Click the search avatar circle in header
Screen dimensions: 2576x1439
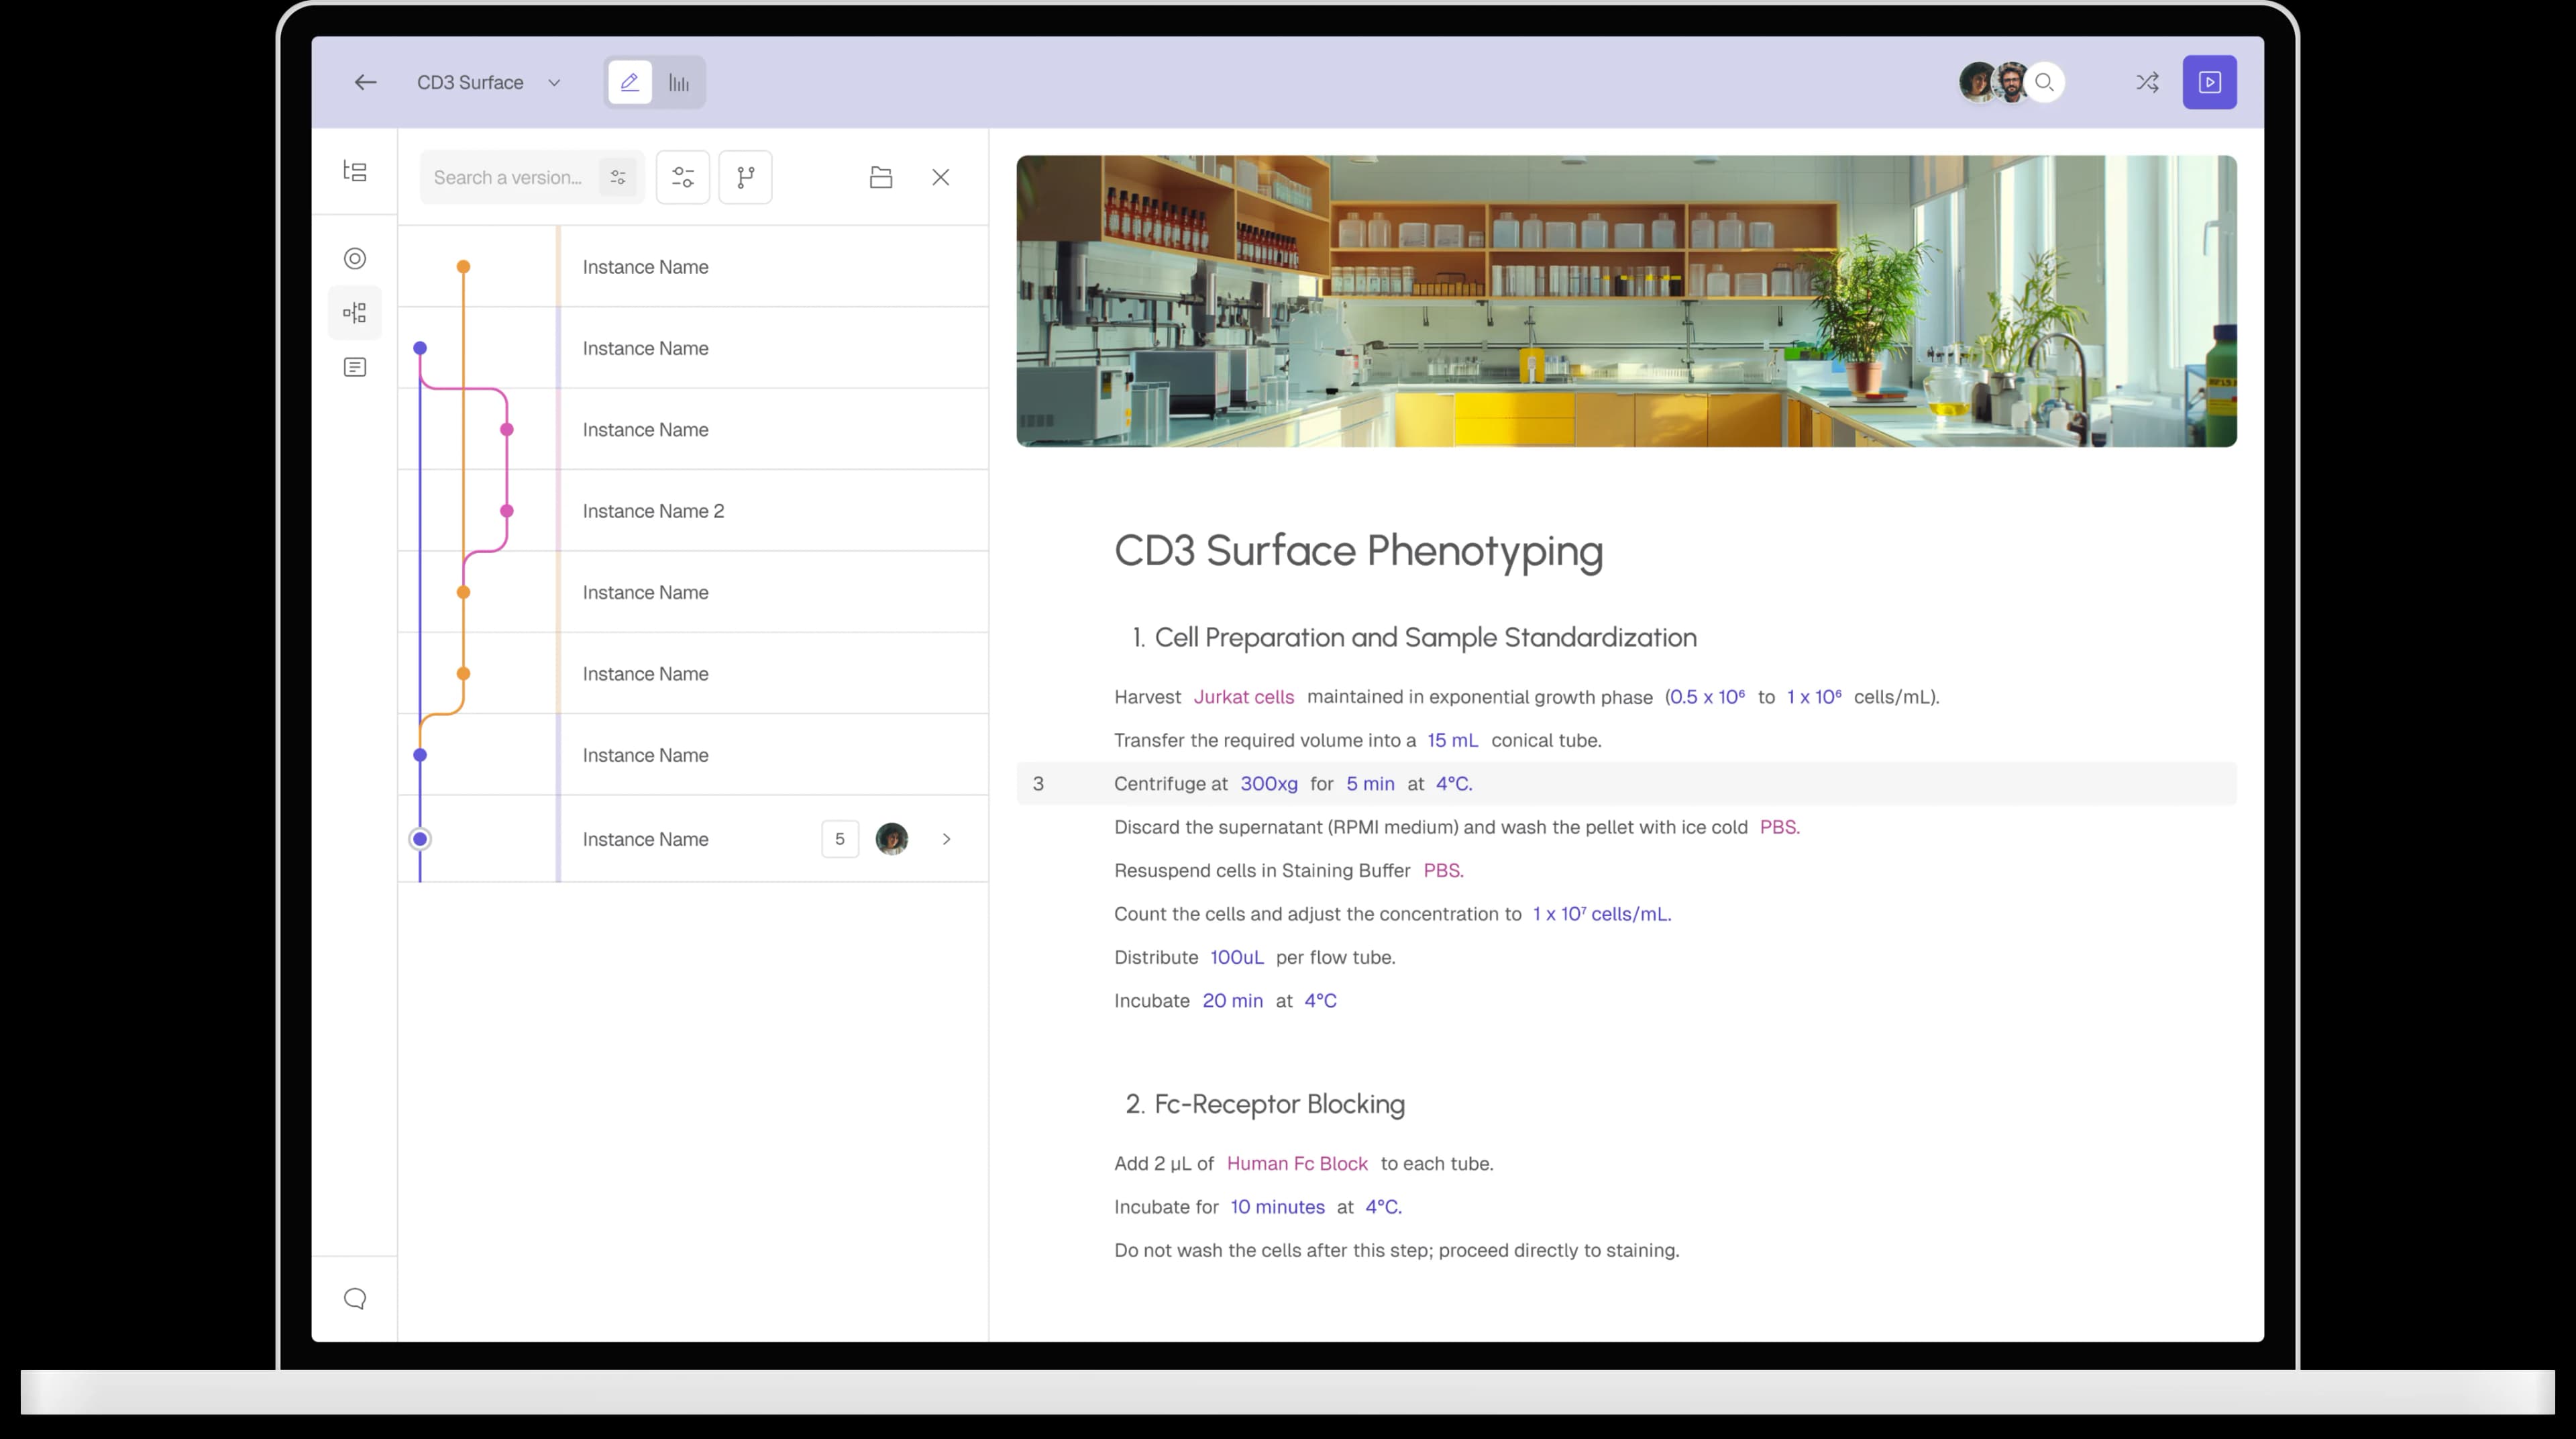click(2045, 82)
